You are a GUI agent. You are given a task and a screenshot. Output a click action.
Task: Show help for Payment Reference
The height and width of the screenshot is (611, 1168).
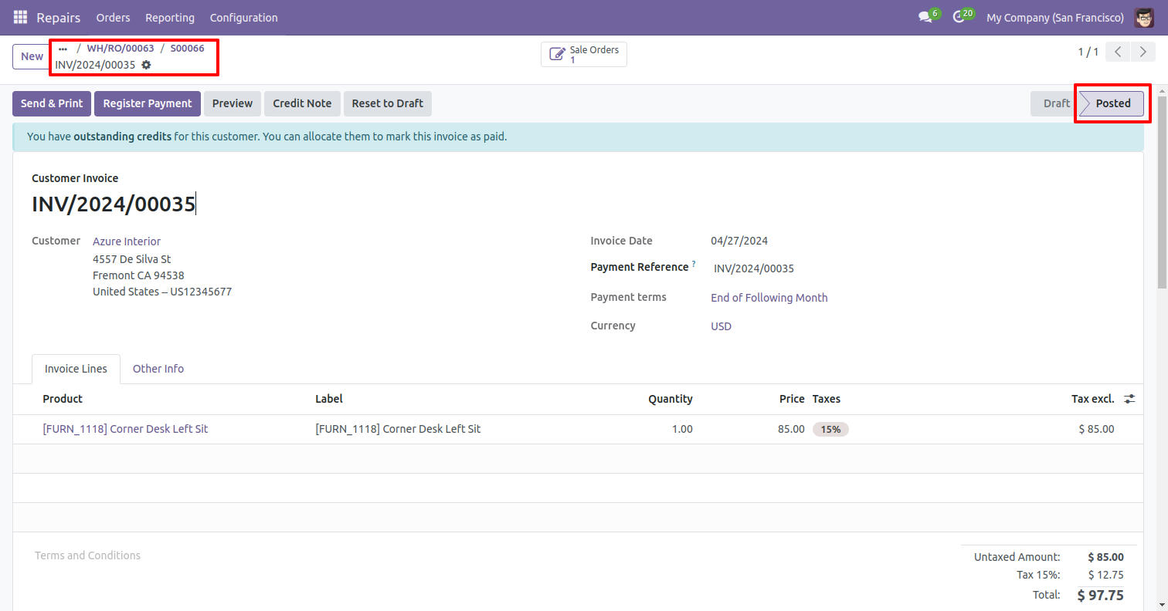[x=694, y=264]
